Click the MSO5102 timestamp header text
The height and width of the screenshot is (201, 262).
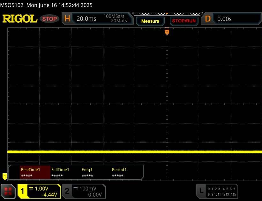click(46, 5)
